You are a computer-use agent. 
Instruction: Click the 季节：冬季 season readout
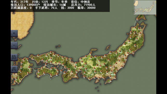tap(59, 2)
